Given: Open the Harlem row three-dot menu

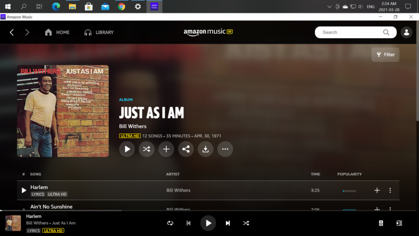Looking at the screenshot, I should click(390, 190).
